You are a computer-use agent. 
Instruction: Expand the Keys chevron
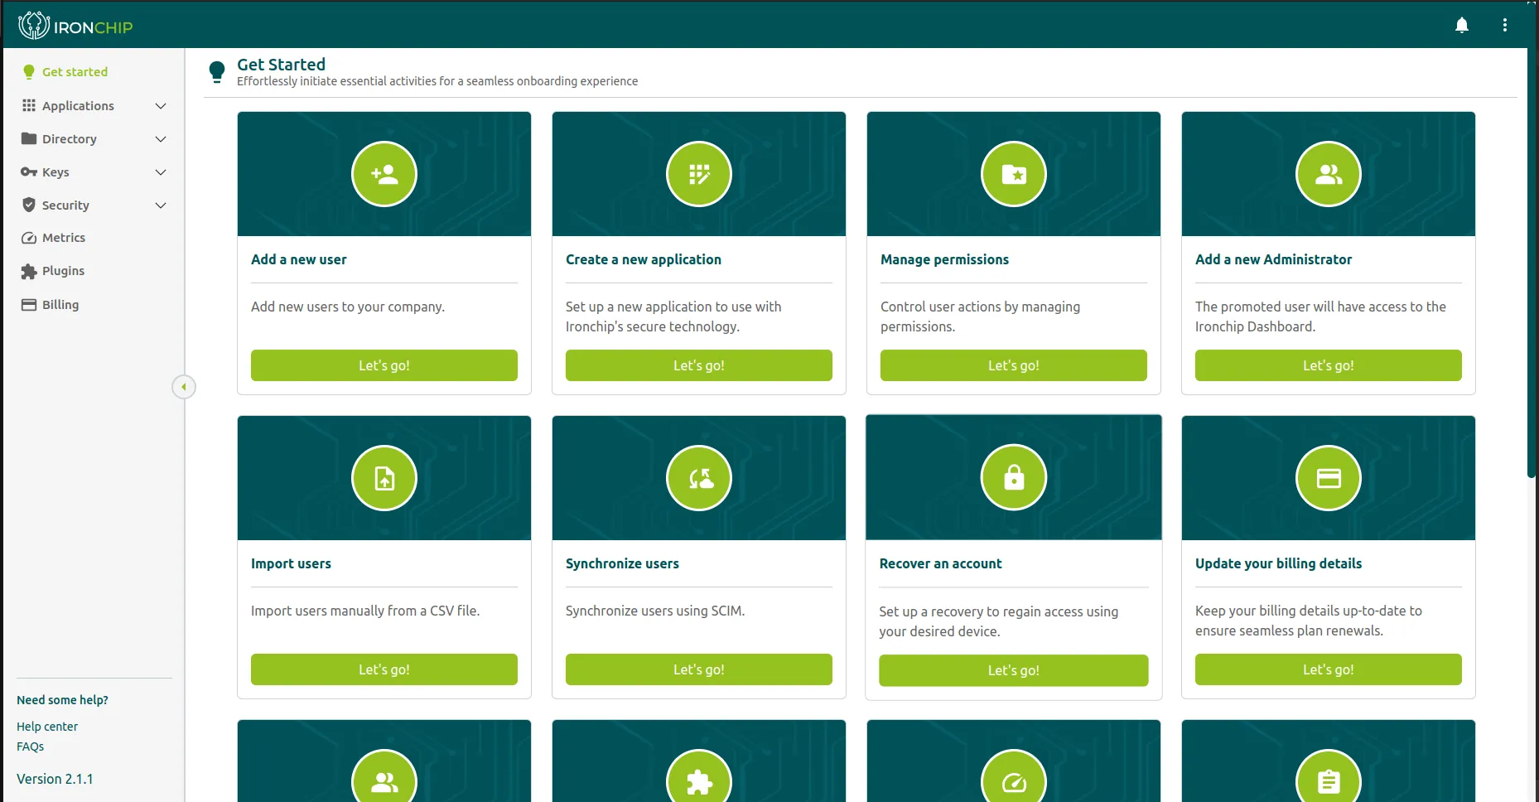click(x=161, y=172)
